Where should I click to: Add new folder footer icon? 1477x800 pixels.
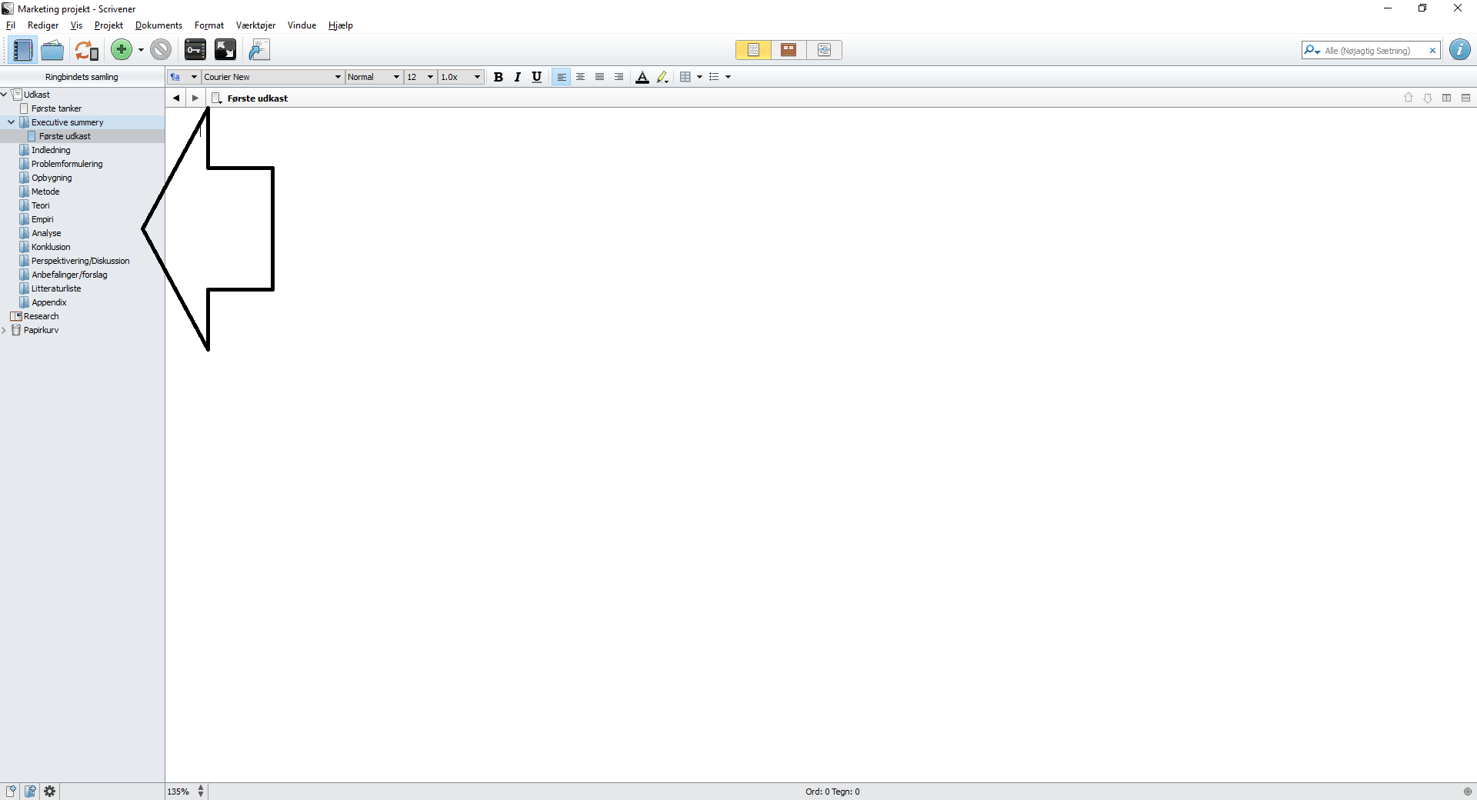pyautogui.click(x=30, y=792)
